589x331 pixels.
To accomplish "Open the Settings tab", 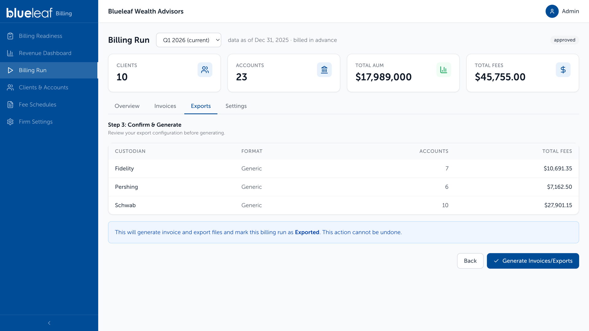I will coord(236,106).
